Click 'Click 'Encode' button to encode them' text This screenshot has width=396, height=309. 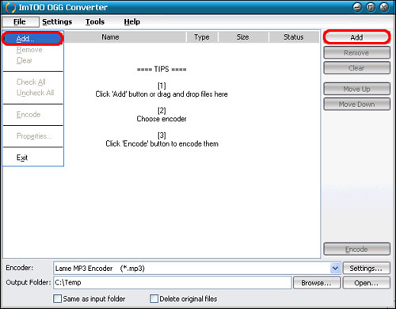pyautogui.click(x=162, y=143)
